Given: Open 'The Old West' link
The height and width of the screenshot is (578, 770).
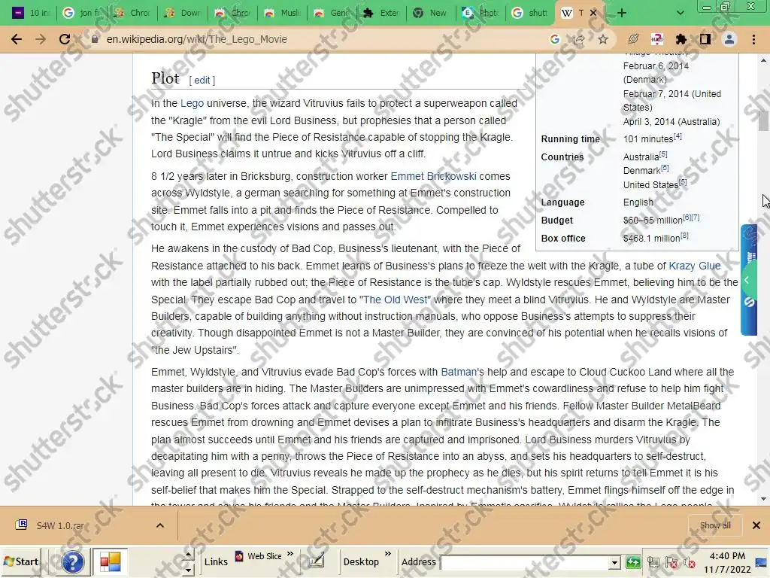Looking at the screenshot, I should pyautogui.click(x=396, y=300).
